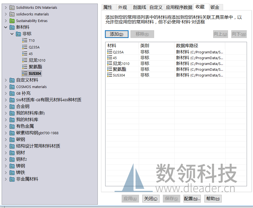Click the green Sustainability Extras library icon
This screenshot has width=253, height=208.
click(12, 21)
